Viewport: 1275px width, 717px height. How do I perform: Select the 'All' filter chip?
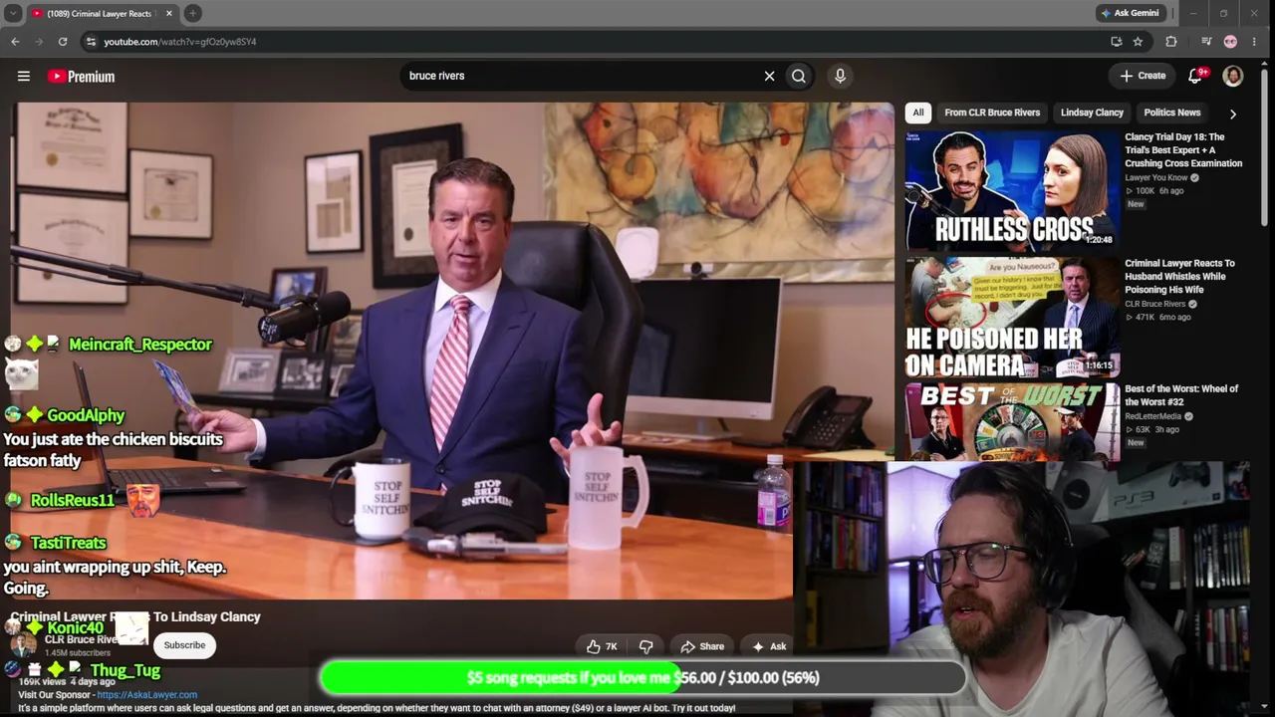pyautogui.click(x=918, y=113)
